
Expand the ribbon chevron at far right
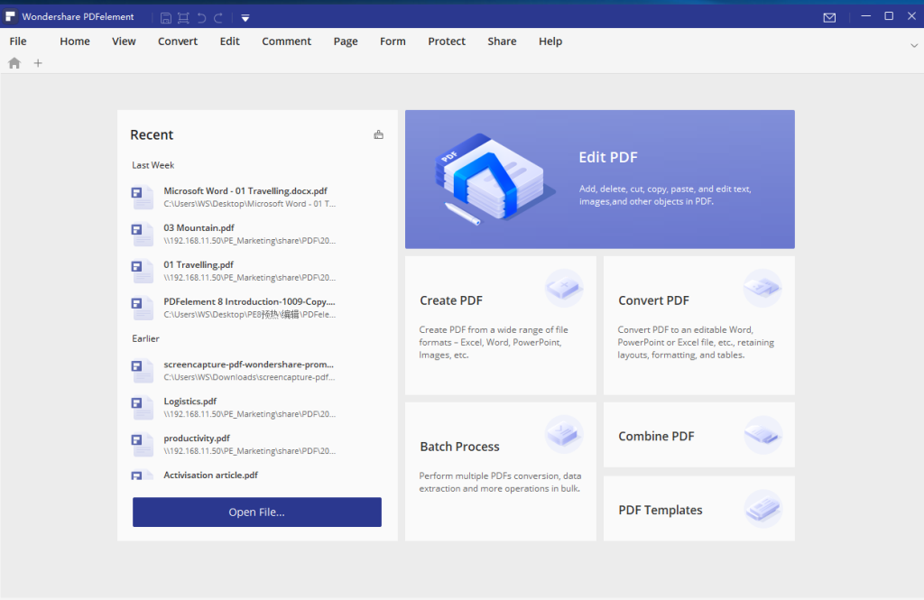click(x=914, y=44)
